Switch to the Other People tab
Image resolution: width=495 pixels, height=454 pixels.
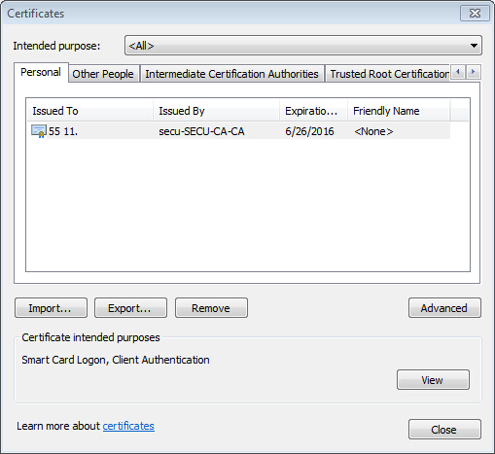[x=104, y=74]
